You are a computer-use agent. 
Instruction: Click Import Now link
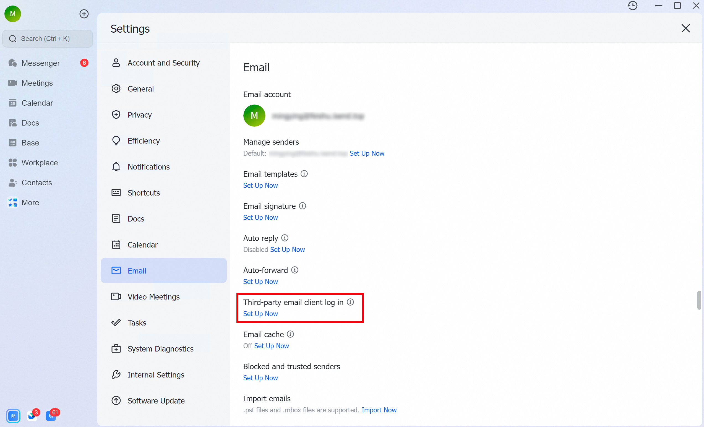pos(379,410)
